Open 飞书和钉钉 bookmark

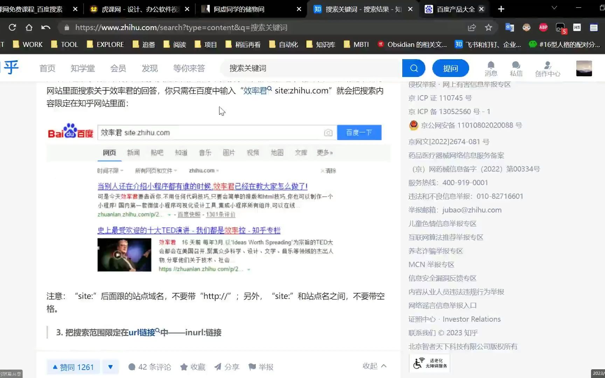pyautogui.click(x=488, y=44)
